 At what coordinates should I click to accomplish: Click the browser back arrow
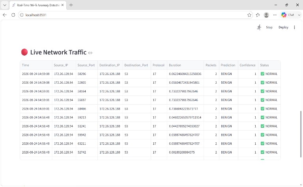coord(5,15)
